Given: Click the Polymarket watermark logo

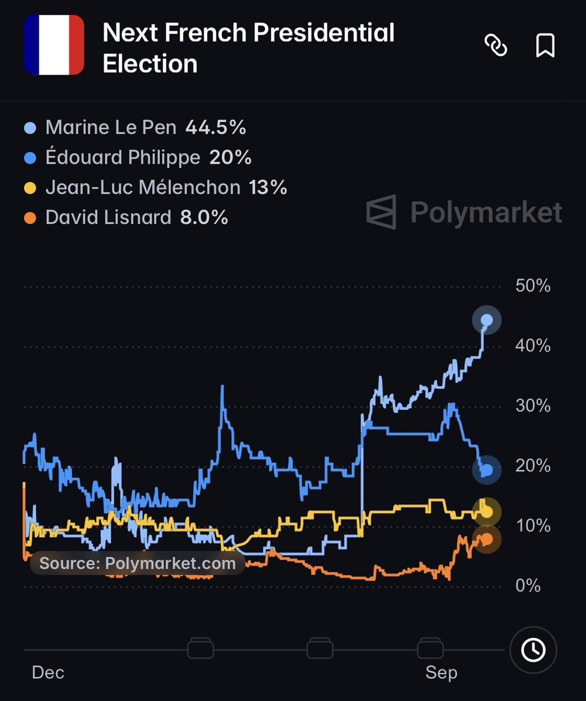Looking at the screenshot, I should (464, 212).
